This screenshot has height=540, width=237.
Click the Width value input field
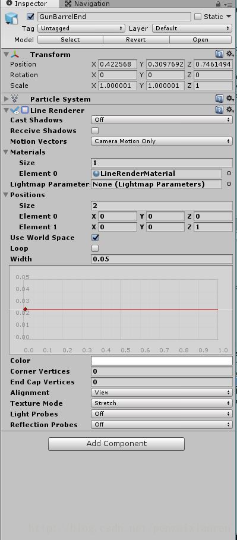162,259
